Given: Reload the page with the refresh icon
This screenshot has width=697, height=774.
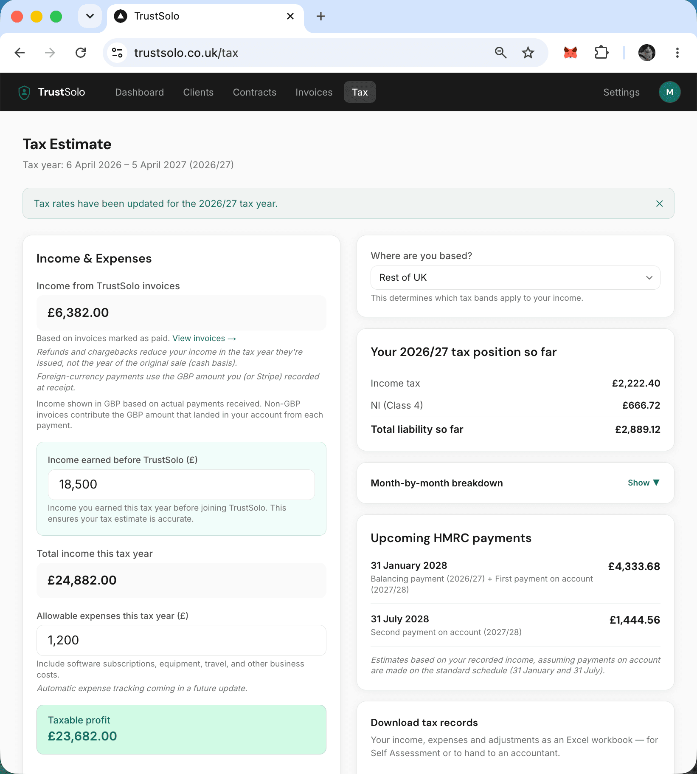Looking at the screenshot, I should 81,53.
